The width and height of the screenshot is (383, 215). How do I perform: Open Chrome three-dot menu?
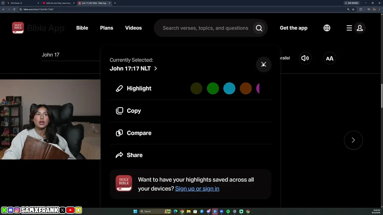tap(379, 9)
